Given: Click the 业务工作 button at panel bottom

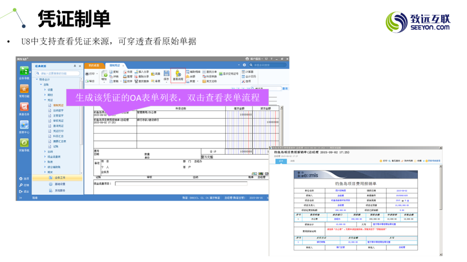Looking at the screenshot, I should (x=61, y=178).
